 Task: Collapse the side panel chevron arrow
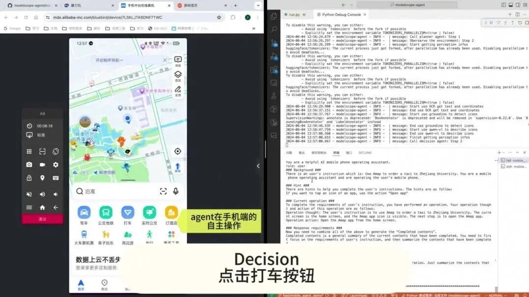point(258,166)
